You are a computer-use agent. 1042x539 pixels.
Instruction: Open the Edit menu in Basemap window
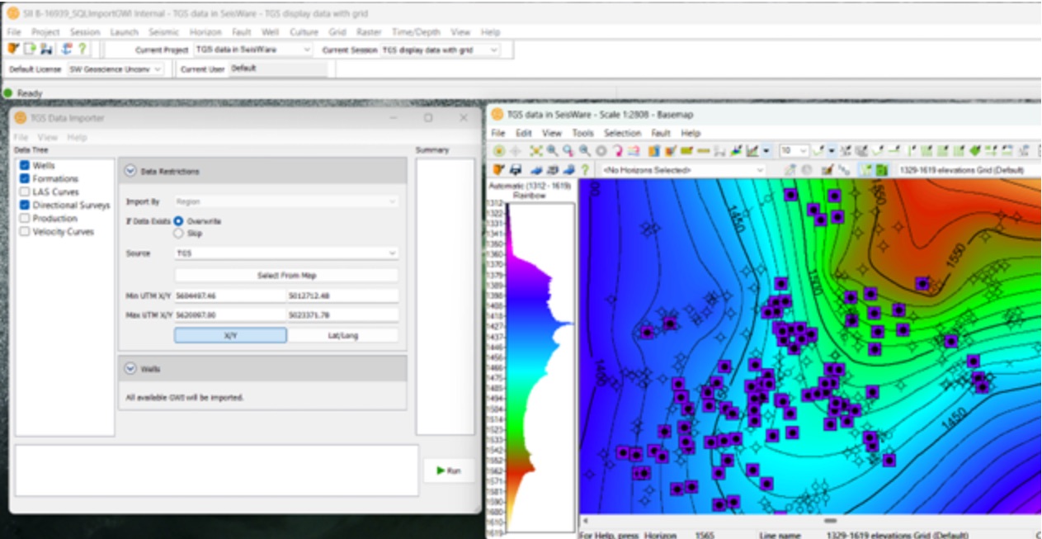(524, 133)
